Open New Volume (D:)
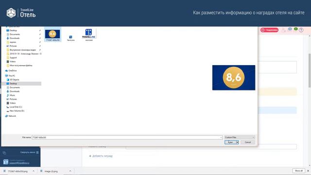This screenshot has width=311, height=175. [17, 111]
